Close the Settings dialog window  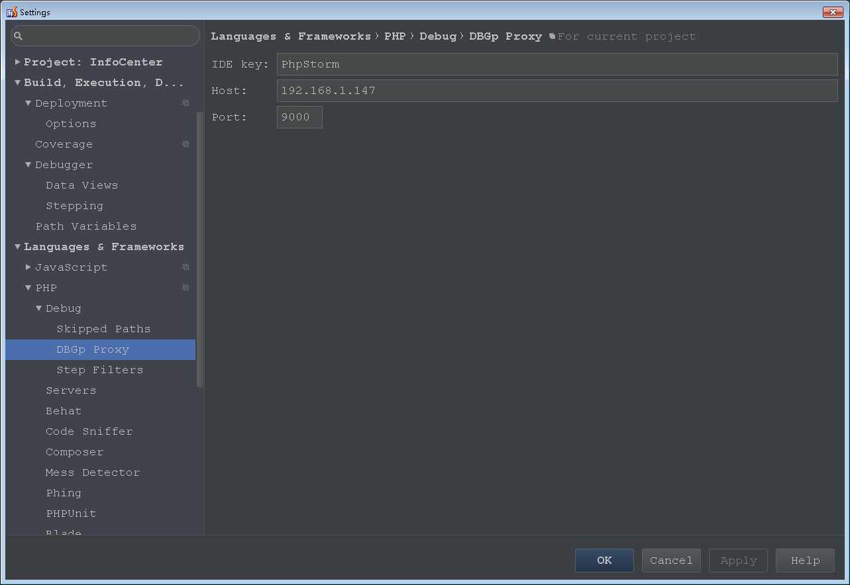[x=832, y=12]
